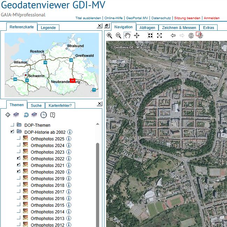Open the Zeichnen & Messen tab
Viewport: 227px width, 227px height.
(179, 28)
